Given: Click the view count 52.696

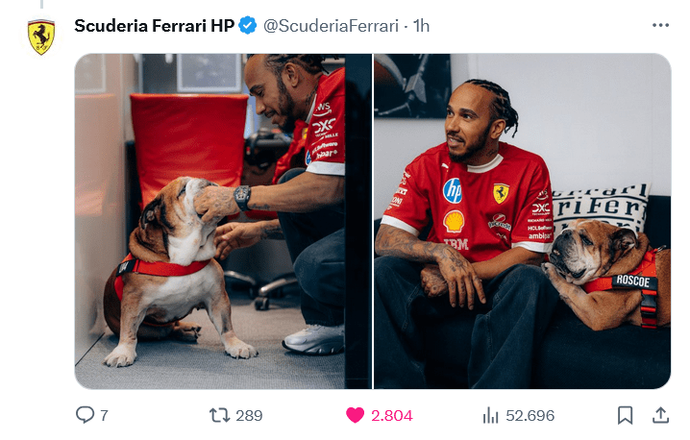Looking at the screenshot, I should coord(530,415).
